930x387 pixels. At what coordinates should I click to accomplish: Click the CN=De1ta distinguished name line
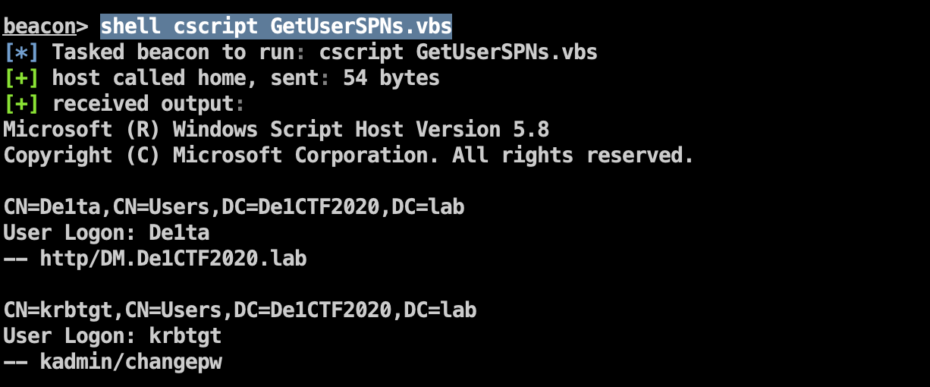(x=234, y=206)
